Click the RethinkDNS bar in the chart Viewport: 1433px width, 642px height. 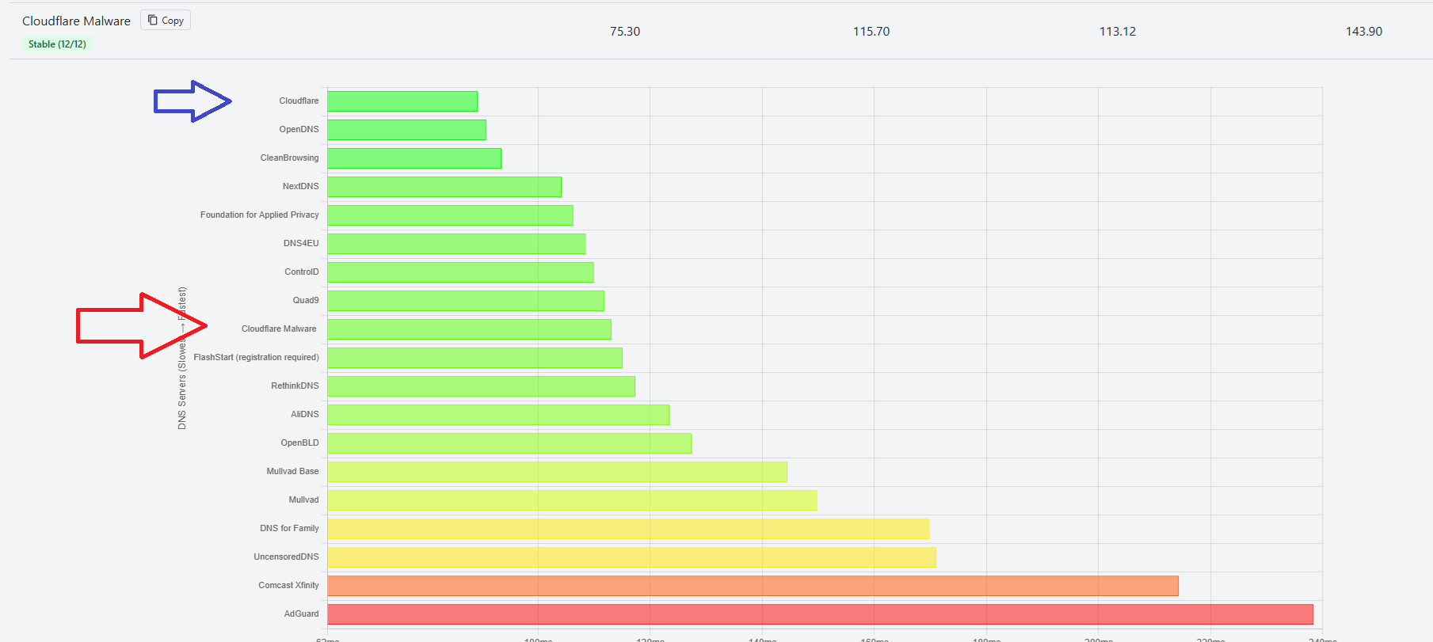[482, 386]
